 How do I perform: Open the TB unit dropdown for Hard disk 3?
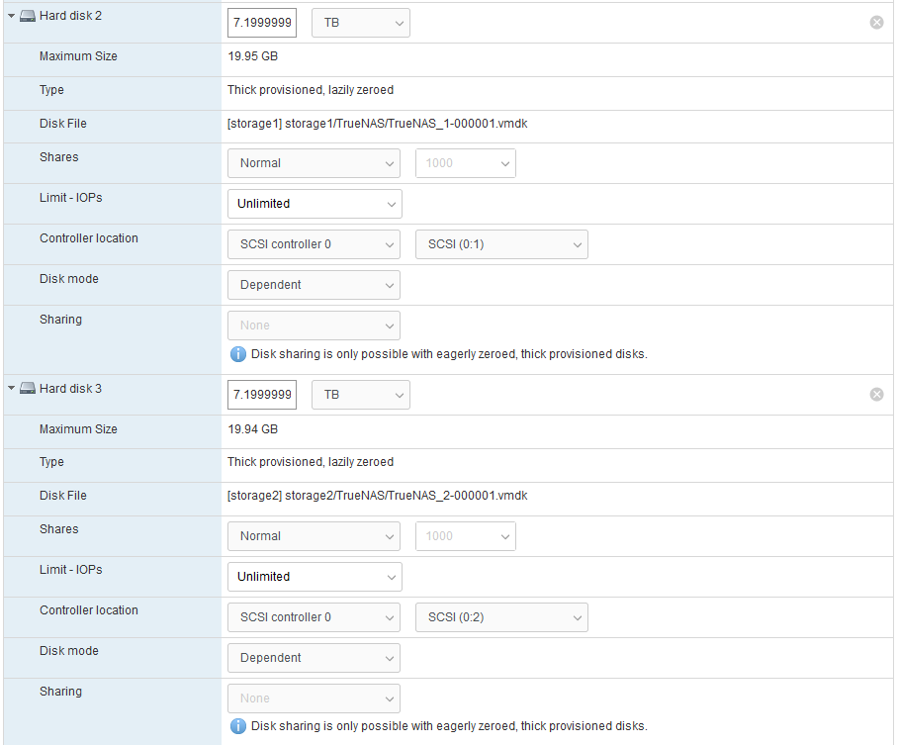click(361, 395)
